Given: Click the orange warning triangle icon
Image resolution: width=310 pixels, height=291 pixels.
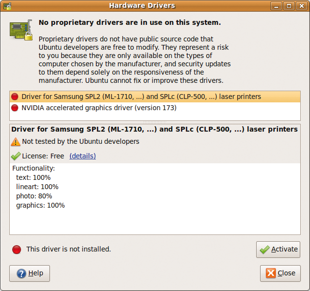Looking at the screenshot, I should (16, 142).
